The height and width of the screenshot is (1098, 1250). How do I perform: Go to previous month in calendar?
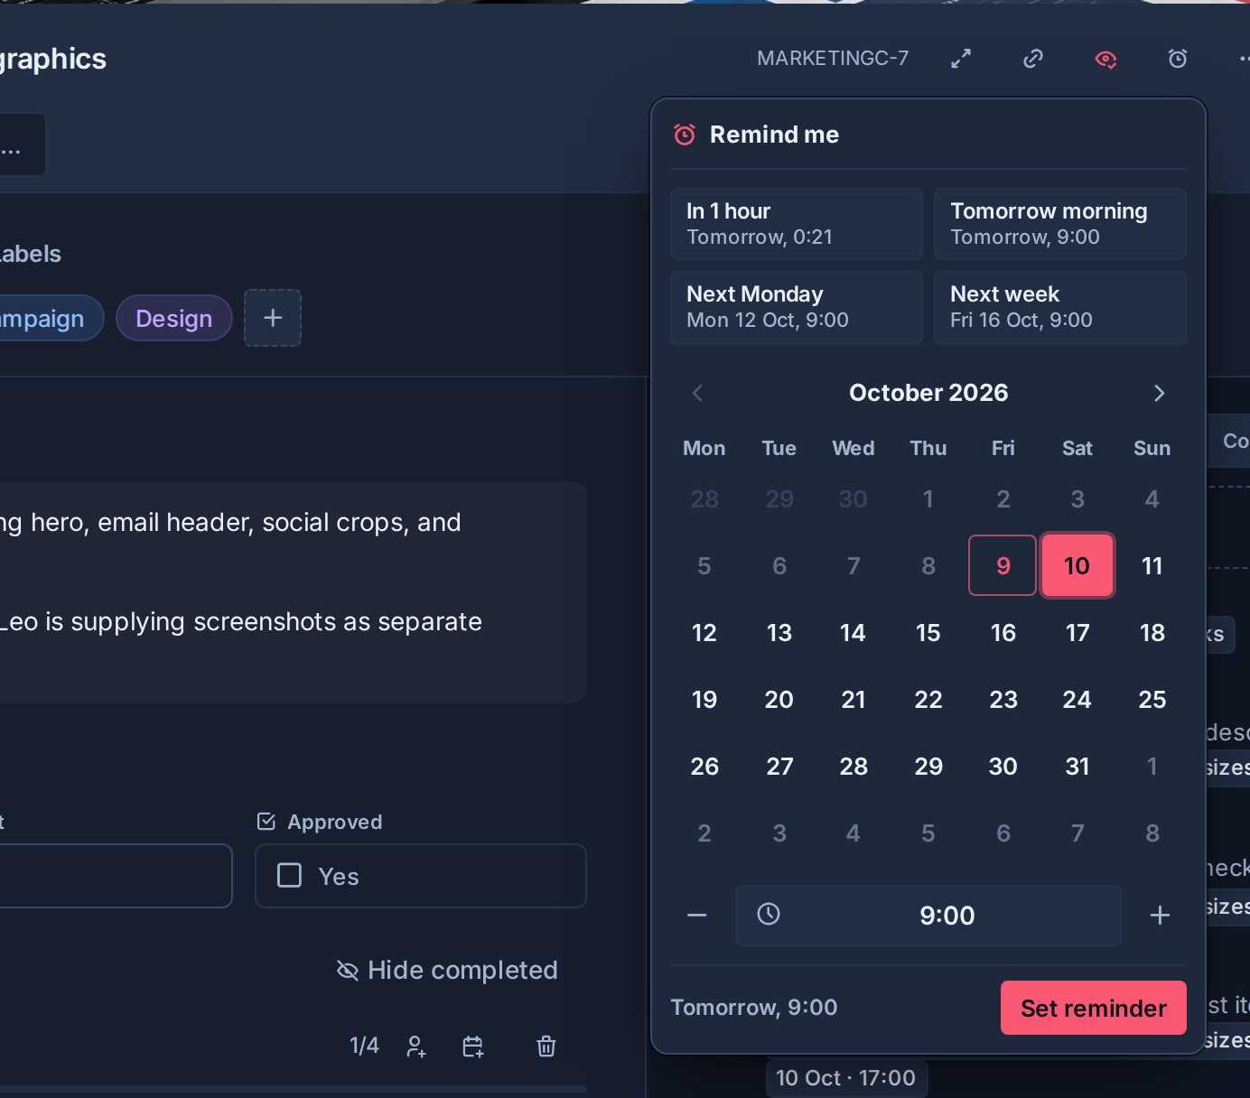click(697, 393)
